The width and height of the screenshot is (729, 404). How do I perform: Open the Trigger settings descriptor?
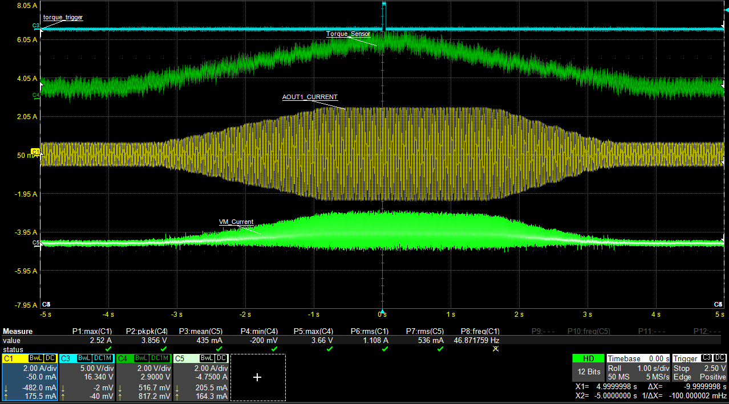pos(699,369)
